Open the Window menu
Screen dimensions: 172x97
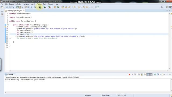(50, 4)
